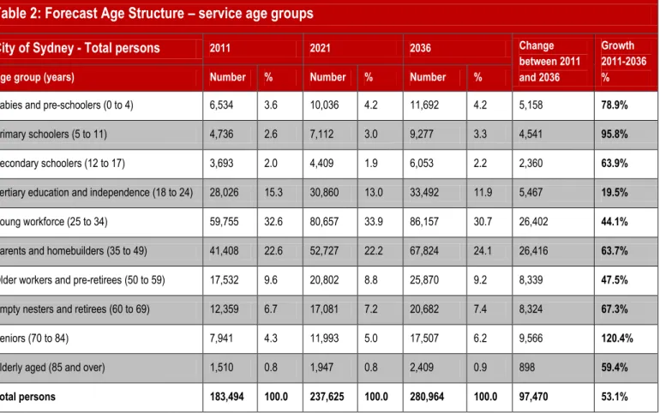Select the 3,693 cell
This screenshot has height=413, width=660.
point(221,163)
